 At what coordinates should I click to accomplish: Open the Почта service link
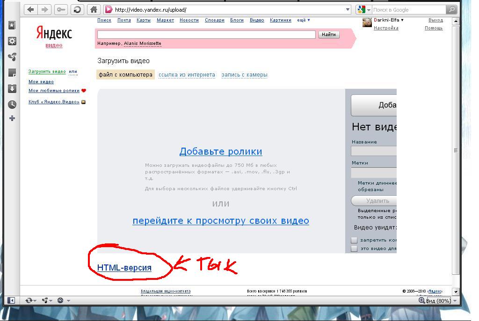(124, 20)
